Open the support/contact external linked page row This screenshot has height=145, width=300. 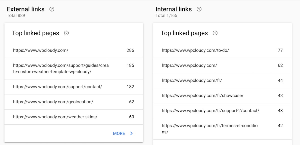click(74, 87)
